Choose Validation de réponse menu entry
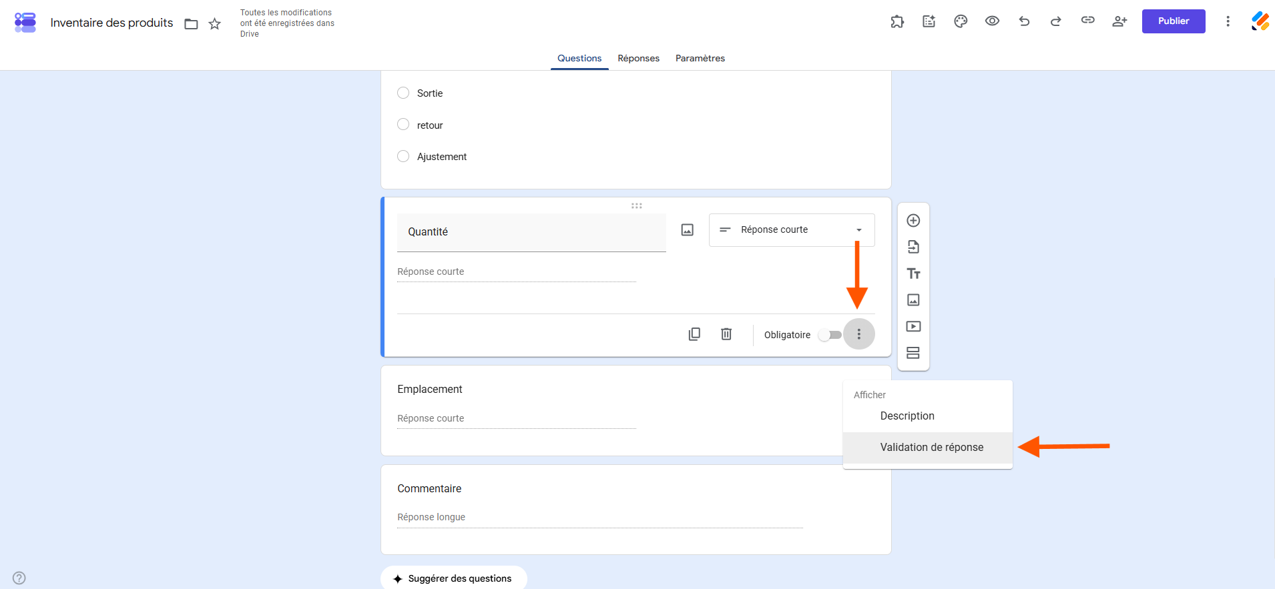1275x589 pixels. pyautogui.click(x=928, y=448)
